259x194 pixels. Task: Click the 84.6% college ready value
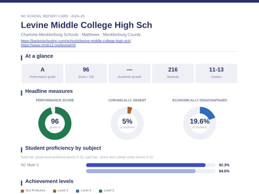pos(224,171)
